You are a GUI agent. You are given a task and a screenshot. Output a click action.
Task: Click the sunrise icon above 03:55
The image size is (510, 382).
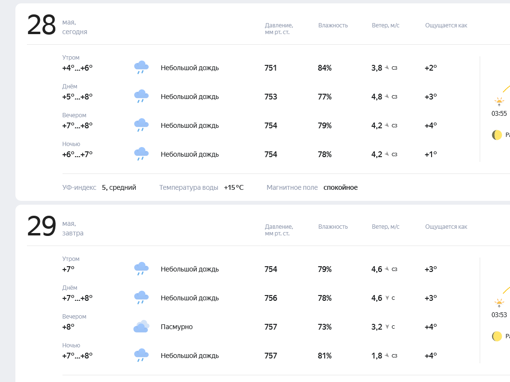pos(499,102)
